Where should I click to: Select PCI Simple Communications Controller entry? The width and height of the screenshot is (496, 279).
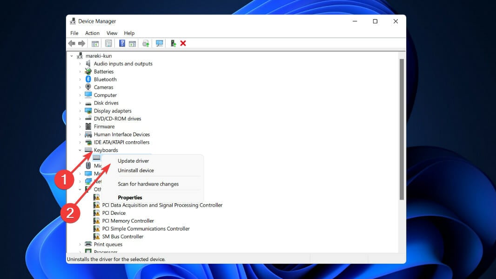146,229
